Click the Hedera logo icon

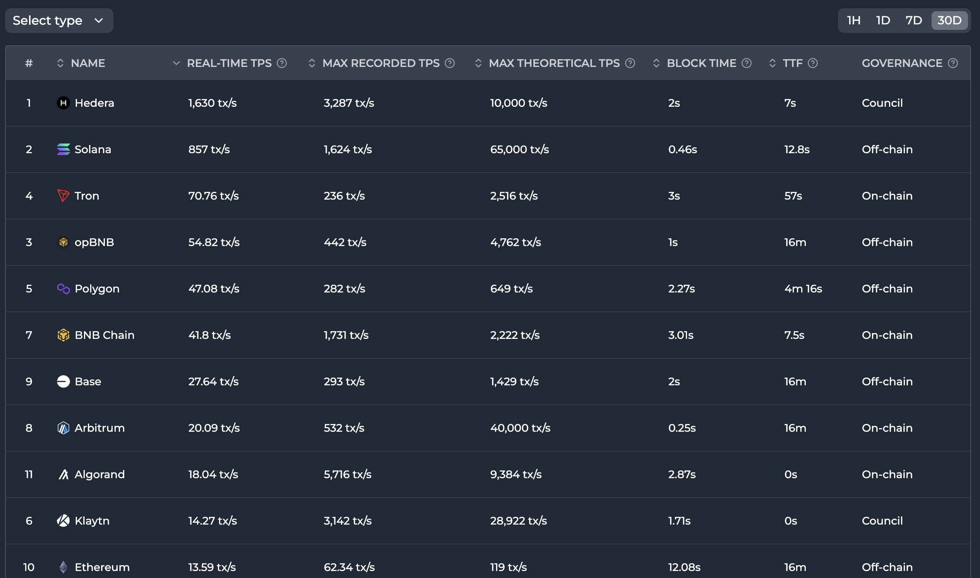[63, 103]
